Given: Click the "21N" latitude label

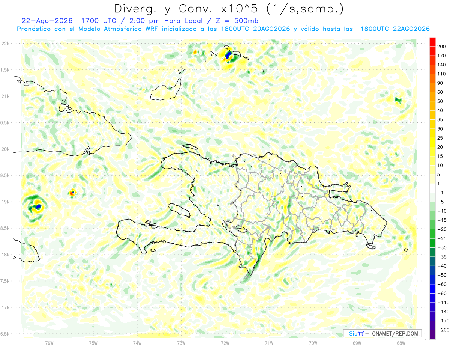Looking at the screenshot, I should 6,96.
